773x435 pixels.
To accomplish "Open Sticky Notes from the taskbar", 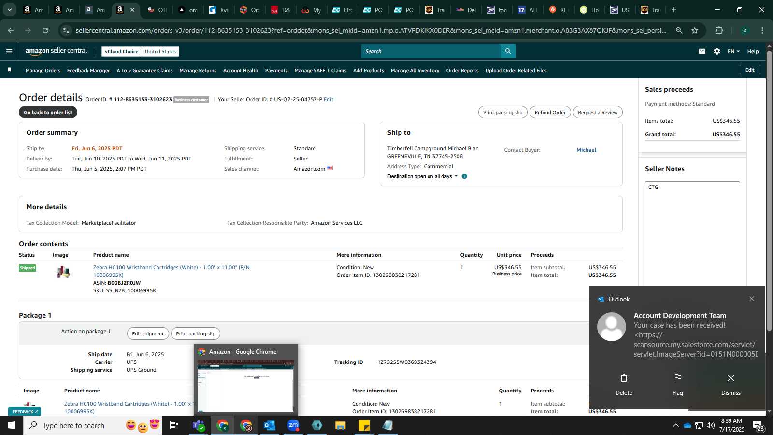I will pos(364,425).
